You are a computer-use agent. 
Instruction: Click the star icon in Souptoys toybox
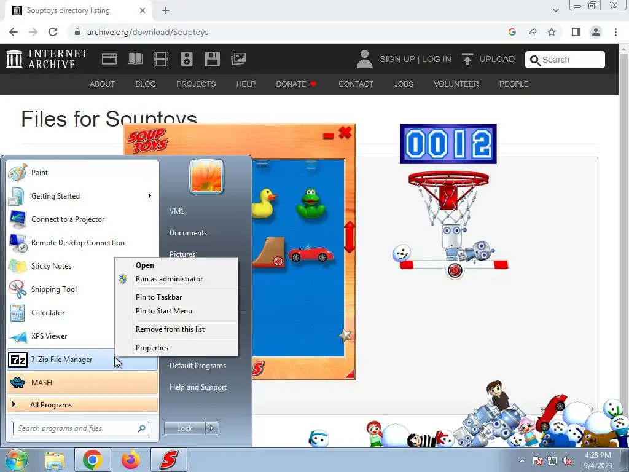[345, 335]
